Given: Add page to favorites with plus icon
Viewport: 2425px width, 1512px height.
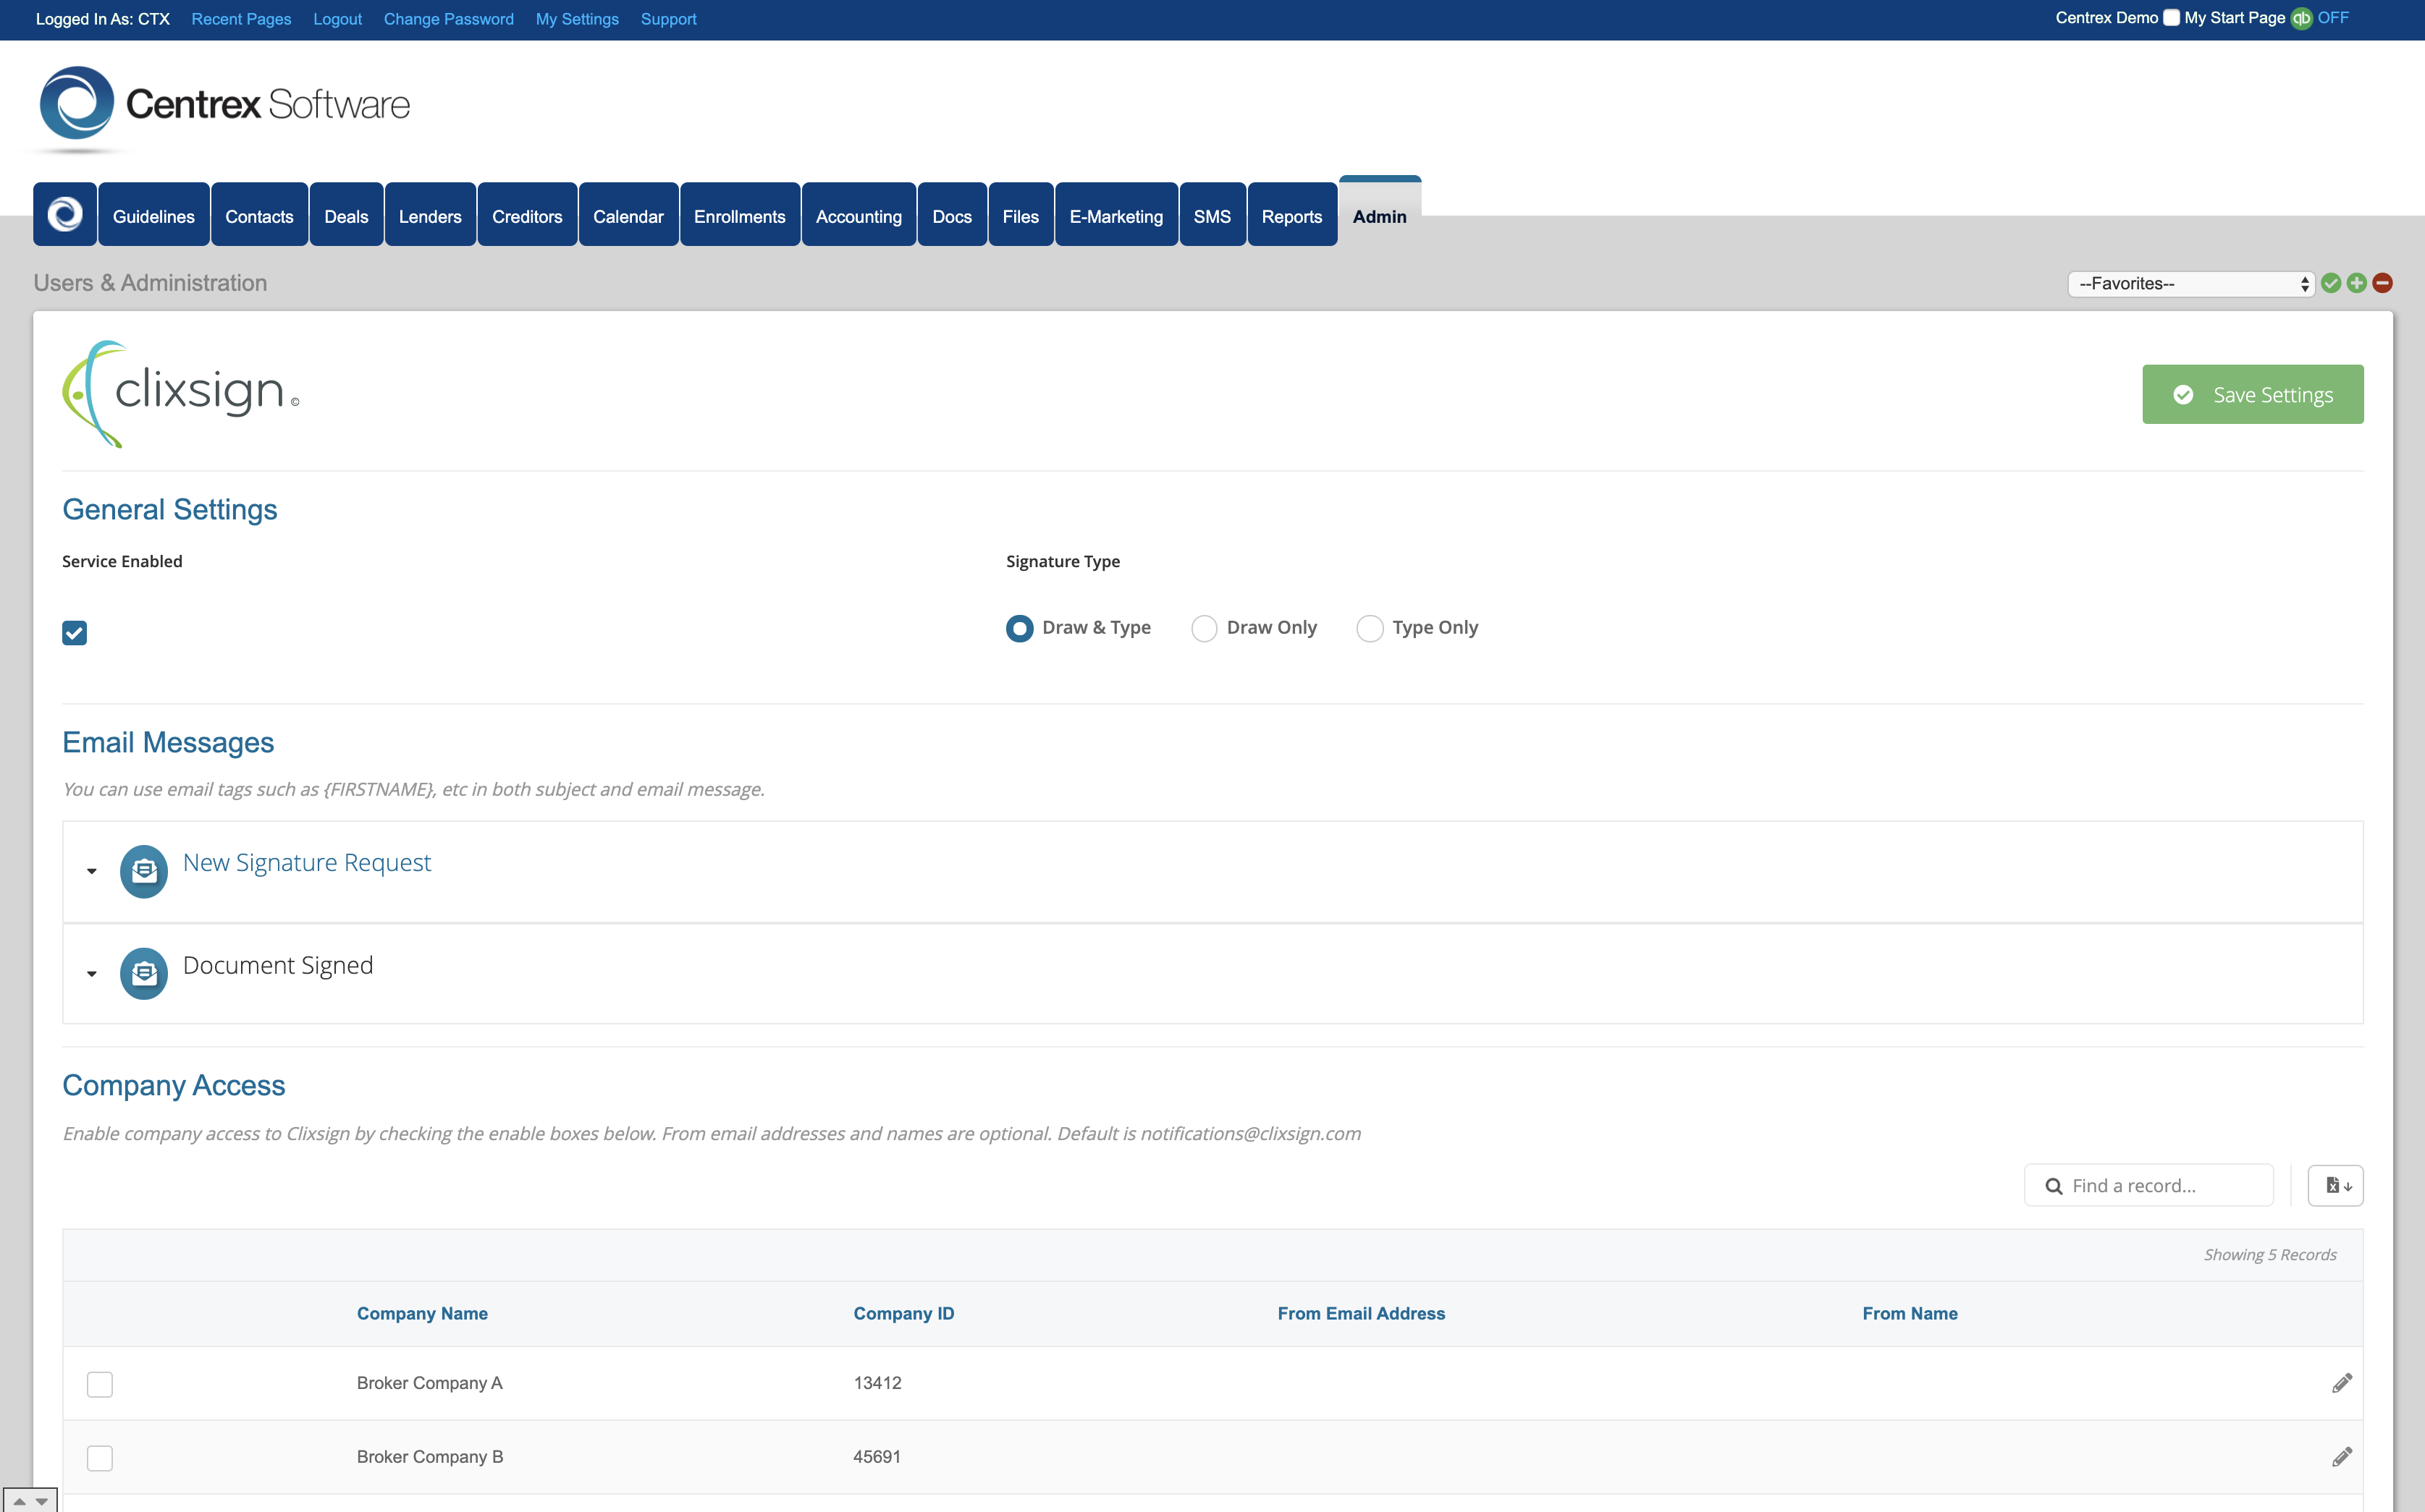Looking at the screenshot, I should tap(2357, 283).
